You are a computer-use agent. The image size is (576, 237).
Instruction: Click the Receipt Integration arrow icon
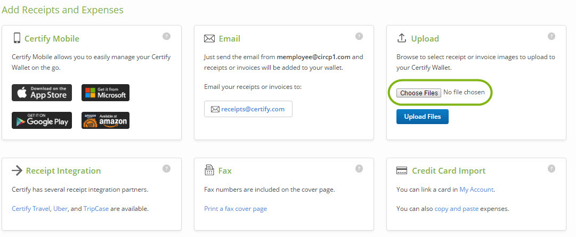17,170
